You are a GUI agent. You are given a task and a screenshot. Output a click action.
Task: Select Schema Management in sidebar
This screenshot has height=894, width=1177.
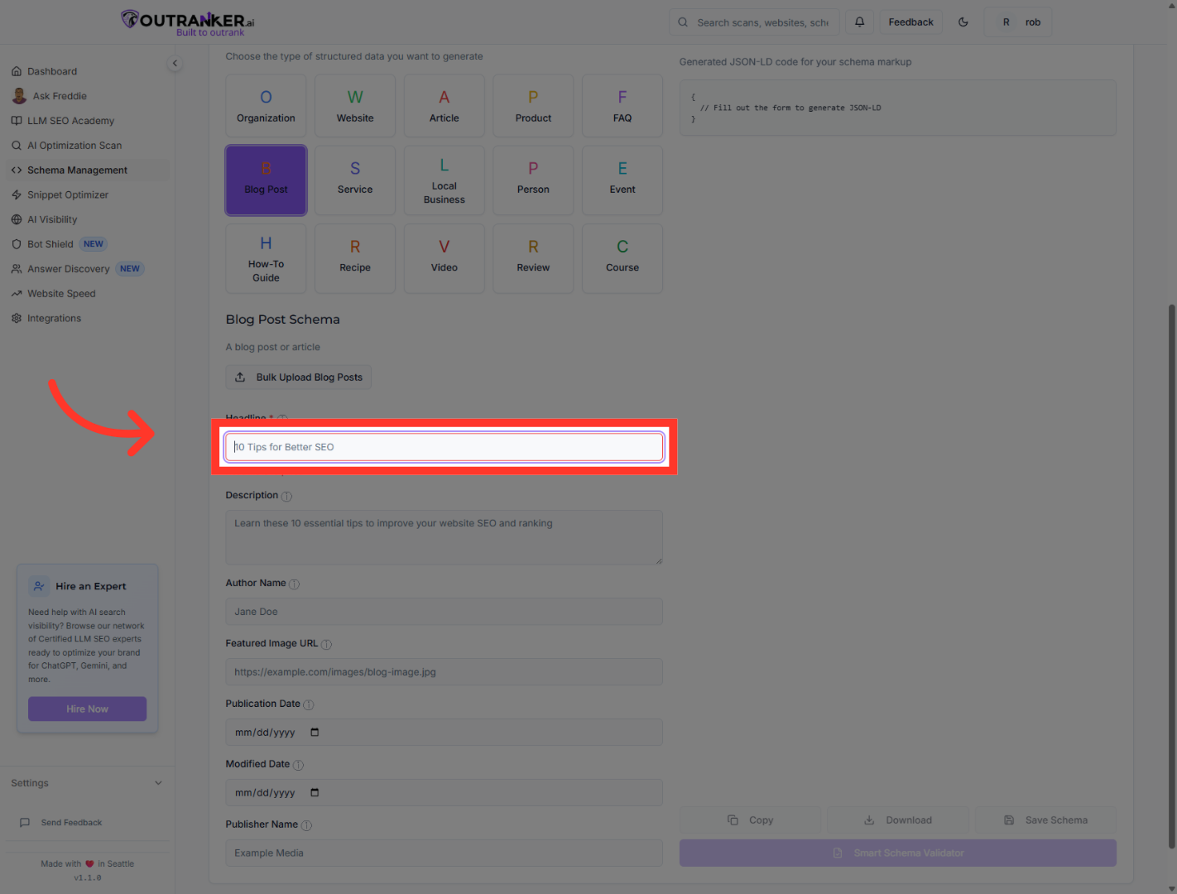(x=88, y=171)
